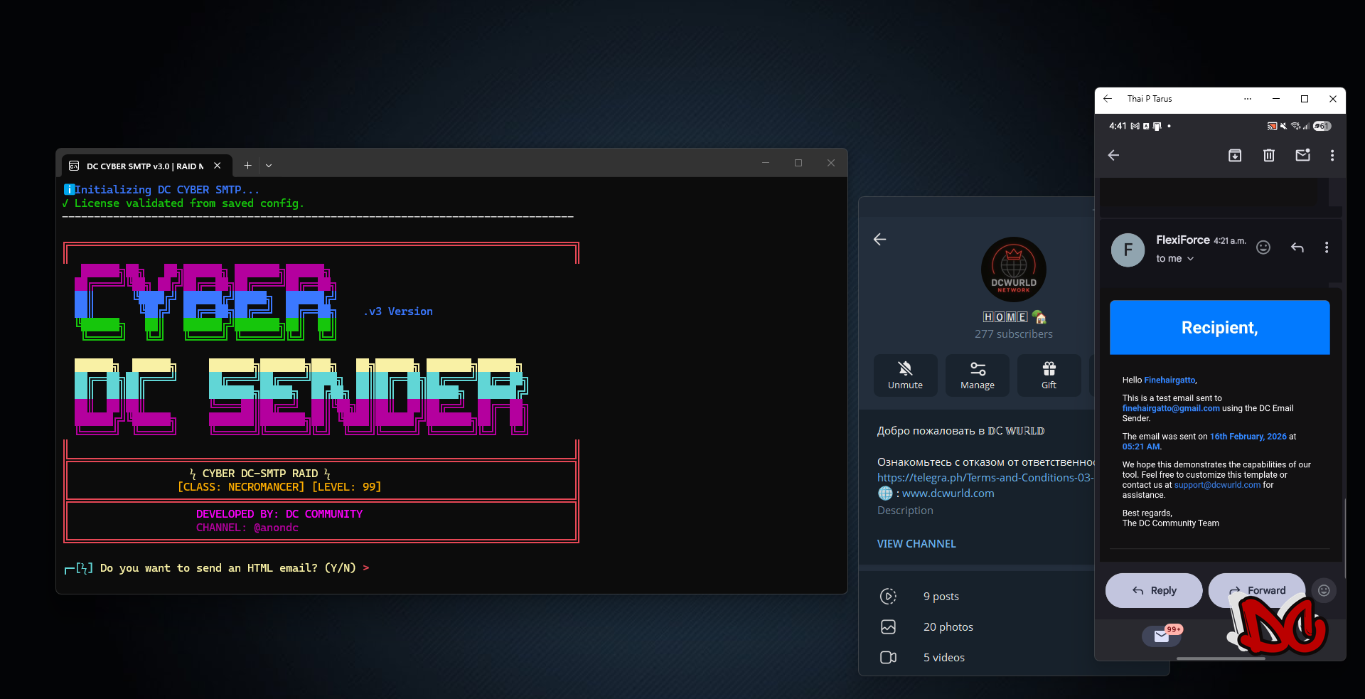
Task: Click the Forward button below the email
Action: point(1257,590)
